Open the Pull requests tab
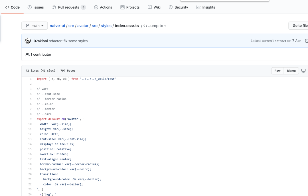308x196 pixels. pyautogui.click(x=69, y=7)
